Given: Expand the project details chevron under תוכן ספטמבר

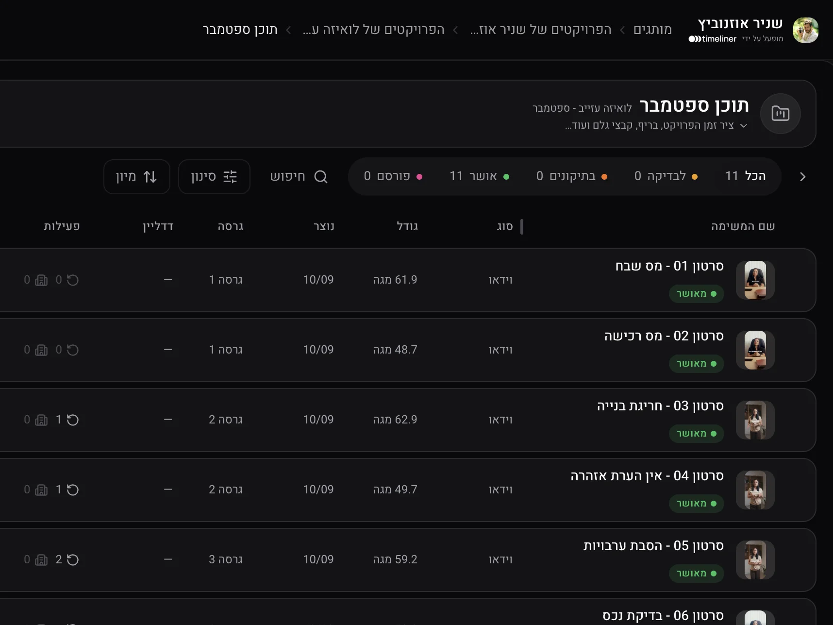Looking at the screenshot, I should click(x=743, y=126).
